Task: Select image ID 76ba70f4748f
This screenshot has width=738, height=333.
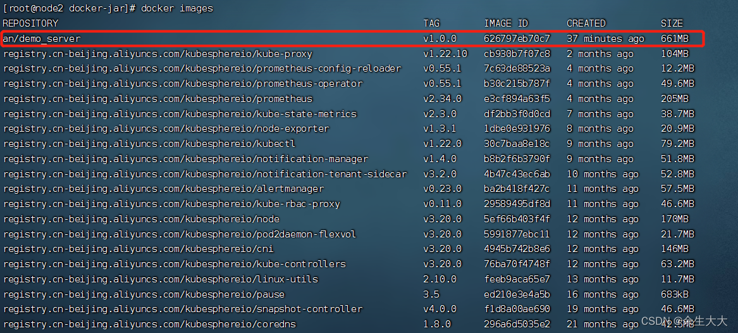Action: 517,264
